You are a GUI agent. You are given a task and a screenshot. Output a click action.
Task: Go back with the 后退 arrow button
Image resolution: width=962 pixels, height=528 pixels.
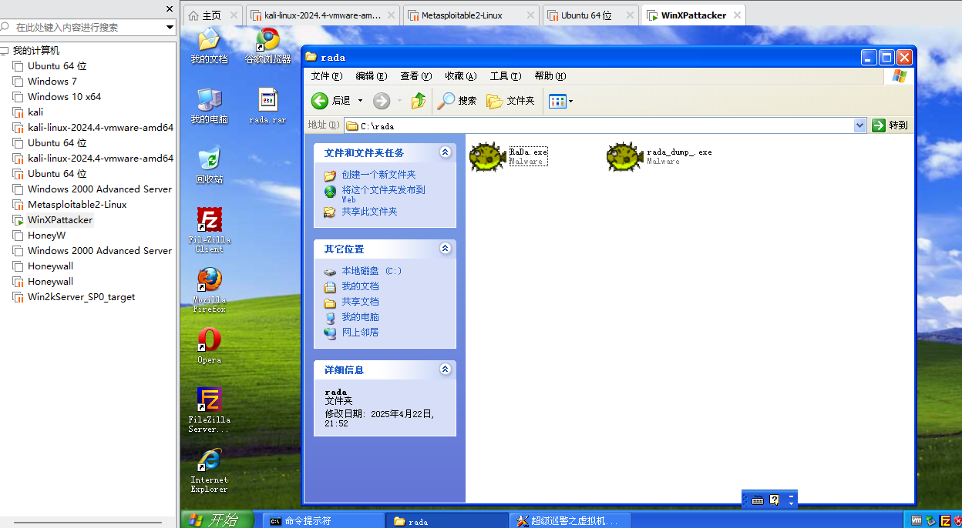point(331,101)
